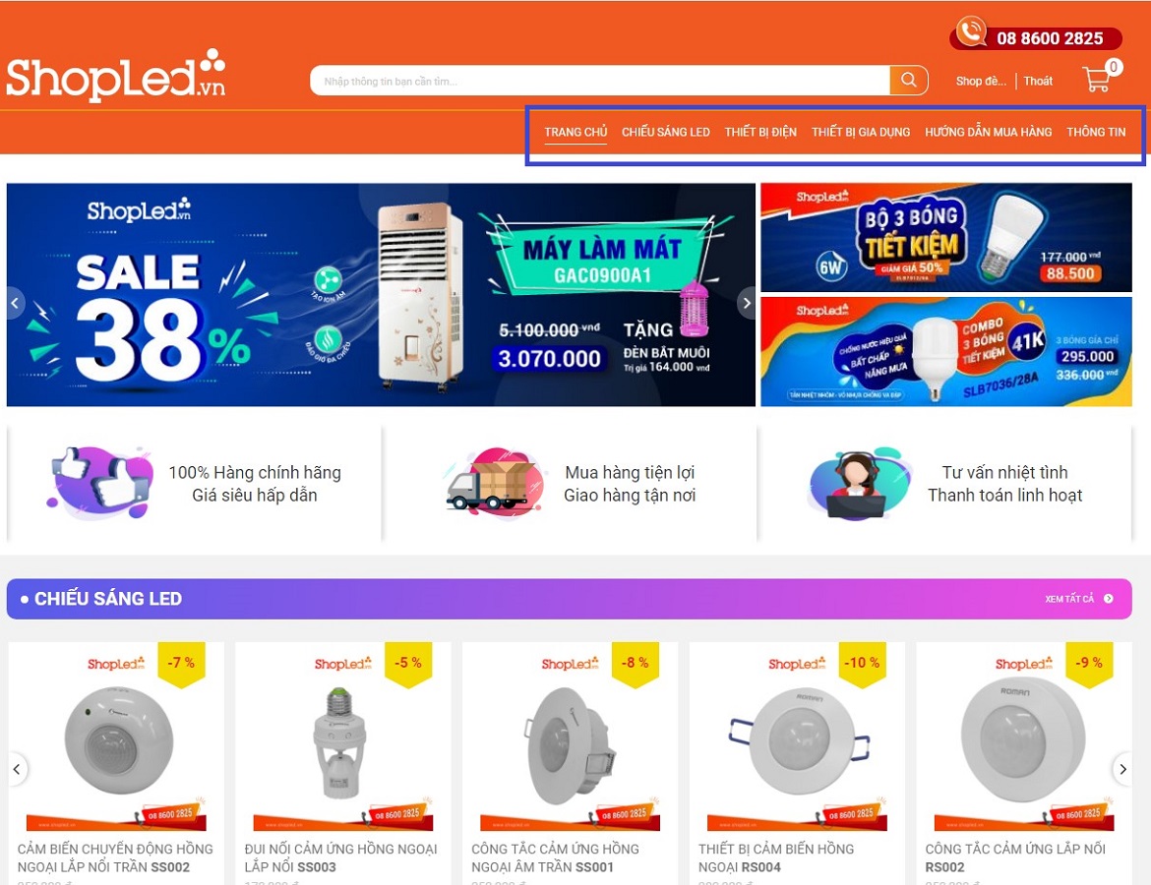Click the previous arrow of the LED product carousel
Viewport: 1151px width, 885px height.
click(x=17, y=769)
